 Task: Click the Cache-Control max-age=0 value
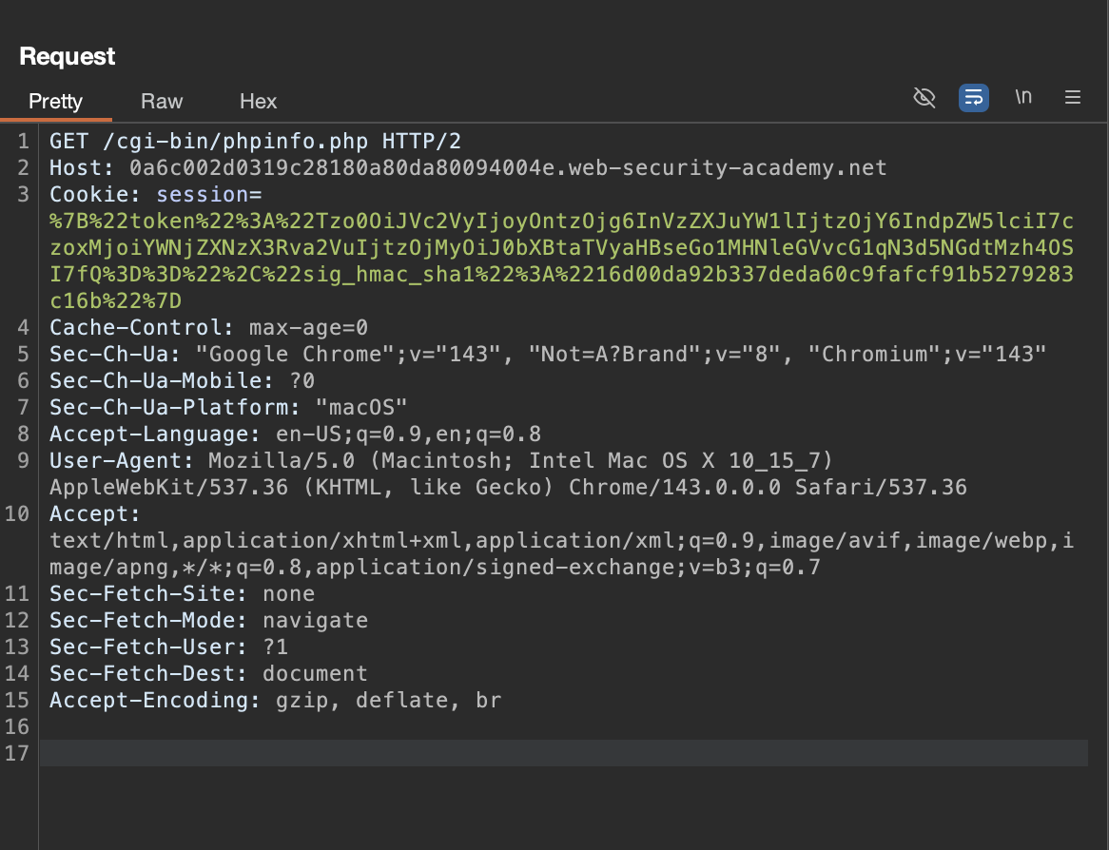pyautogui.click(x=308, y=328)
